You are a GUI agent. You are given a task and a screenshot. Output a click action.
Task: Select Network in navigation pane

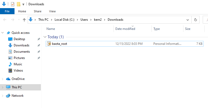17,96
